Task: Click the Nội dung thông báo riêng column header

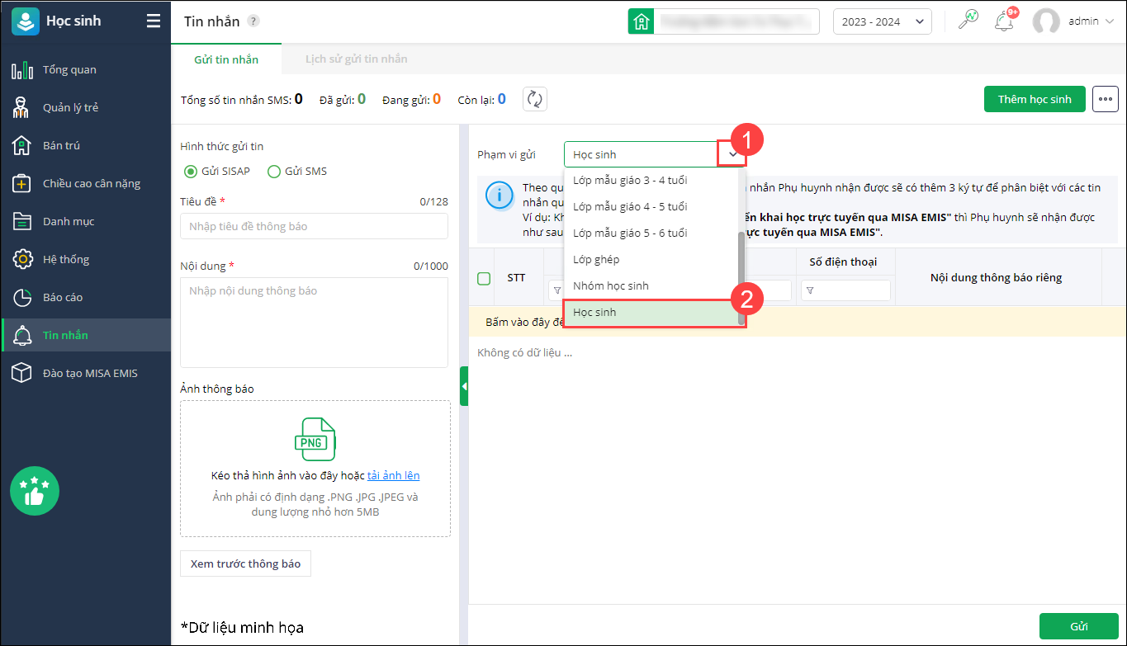Action: click(x=996, y=277)
